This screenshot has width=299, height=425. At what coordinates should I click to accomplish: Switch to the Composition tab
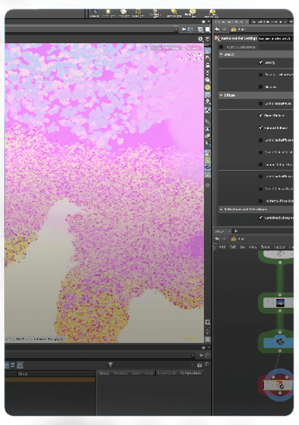coord(191,373)
